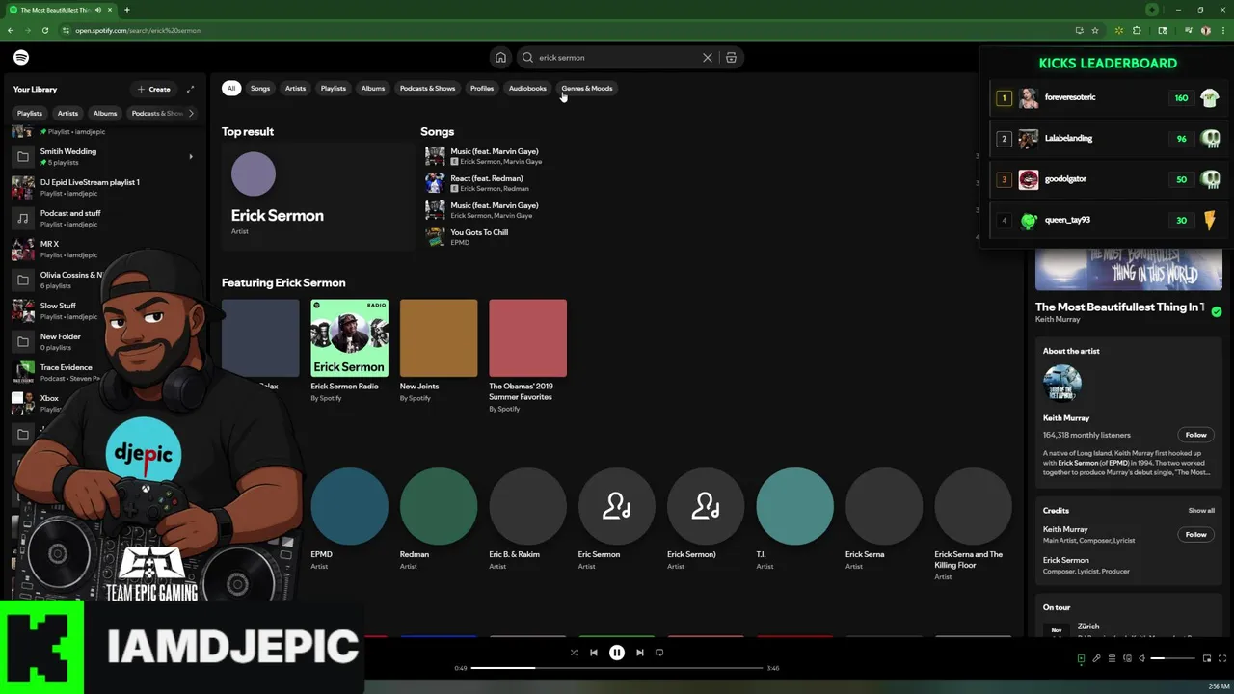Show more library filter chips arrow

click(x=191, y=113)
